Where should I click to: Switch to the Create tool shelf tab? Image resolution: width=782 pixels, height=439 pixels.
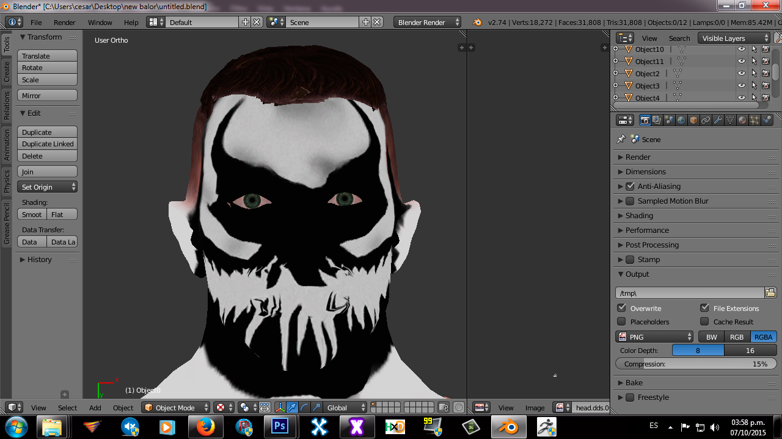click(x=7, y=71)
